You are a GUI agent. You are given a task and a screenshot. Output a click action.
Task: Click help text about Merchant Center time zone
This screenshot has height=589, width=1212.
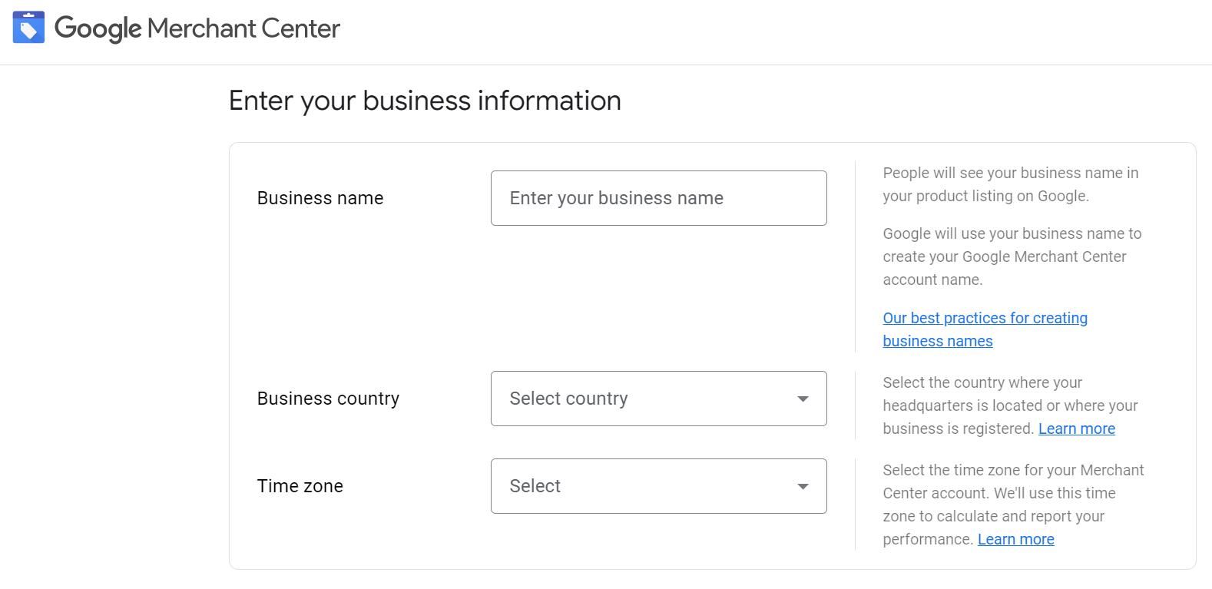click(x=1013, y=505)
